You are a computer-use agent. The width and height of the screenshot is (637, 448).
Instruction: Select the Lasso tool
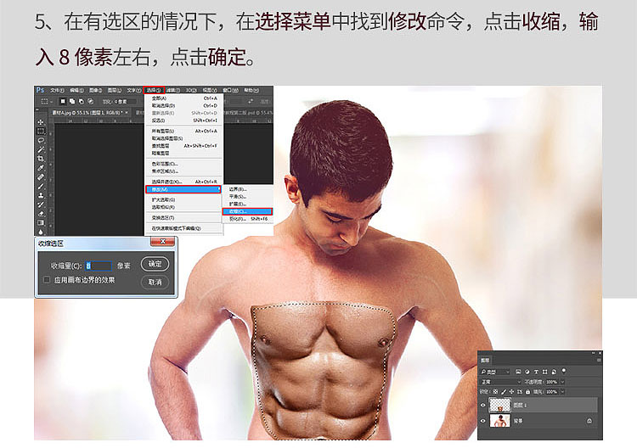[41, 140]
